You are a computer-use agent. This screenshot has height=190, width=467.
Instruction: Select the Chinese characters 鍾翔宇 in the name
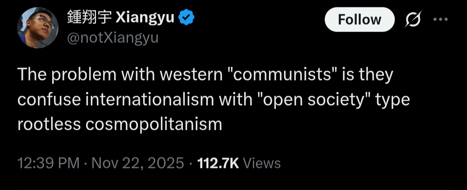point(89,18)
